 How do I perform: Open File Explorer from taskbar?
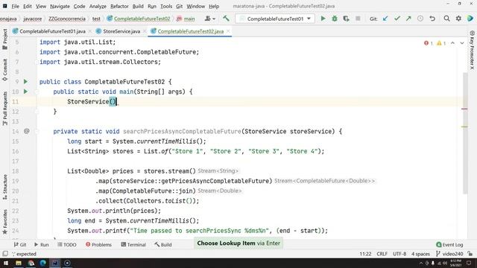pos(19,263)
